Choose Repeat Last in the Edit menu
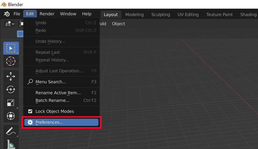Viewport: 258px width, 149px height. (x=48, y=52)
